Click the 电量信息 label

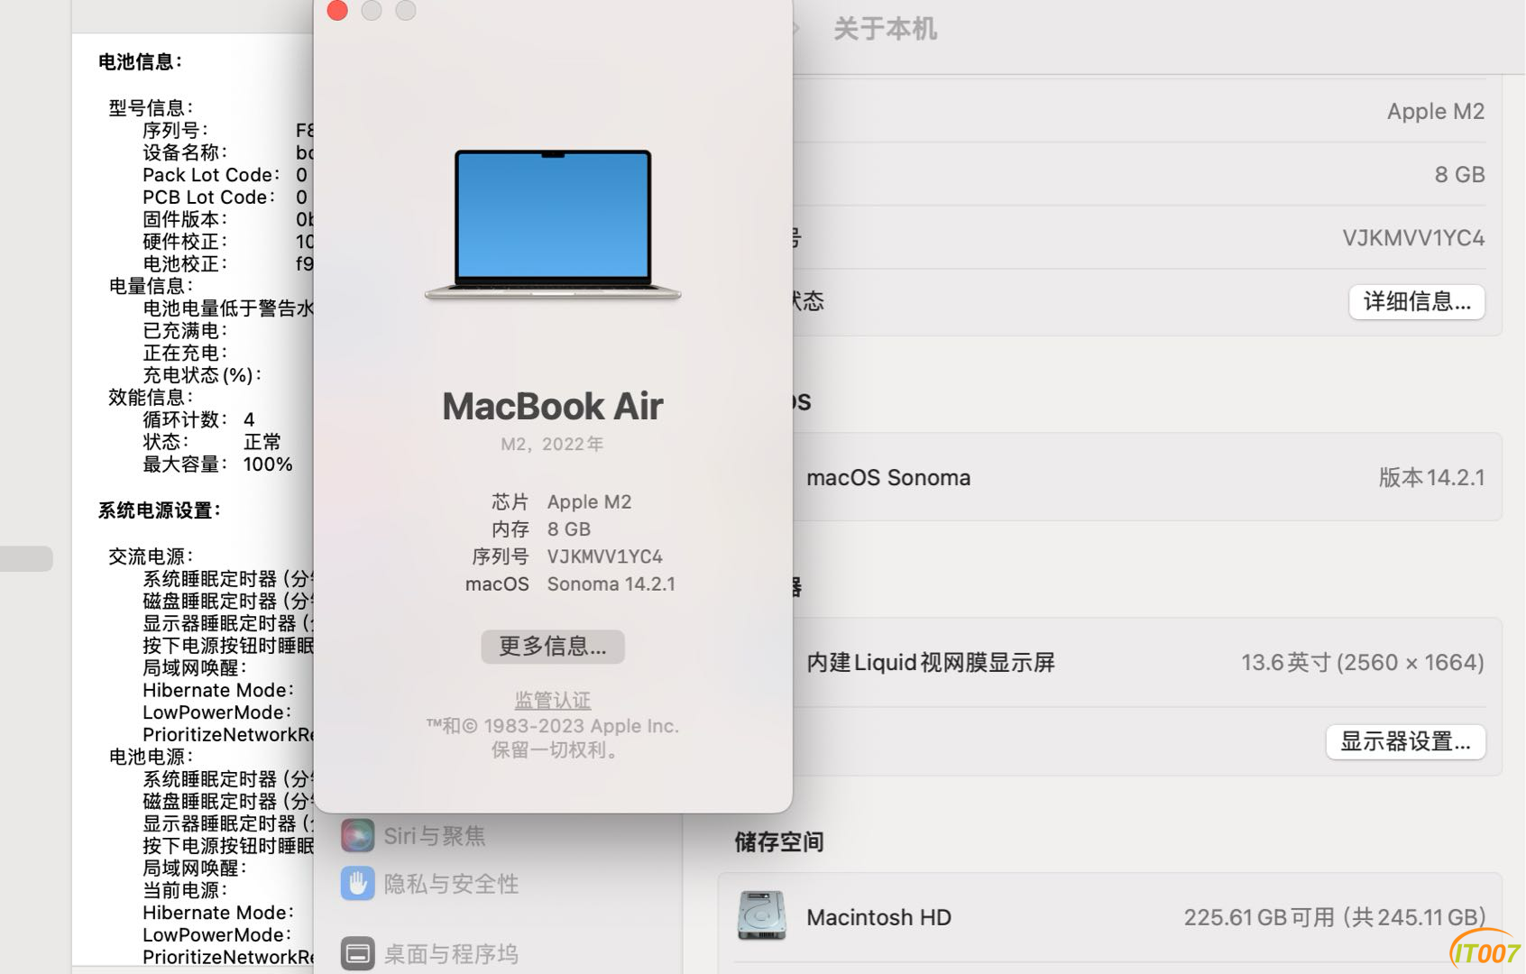pyautogui.click(x=151, y=286)
